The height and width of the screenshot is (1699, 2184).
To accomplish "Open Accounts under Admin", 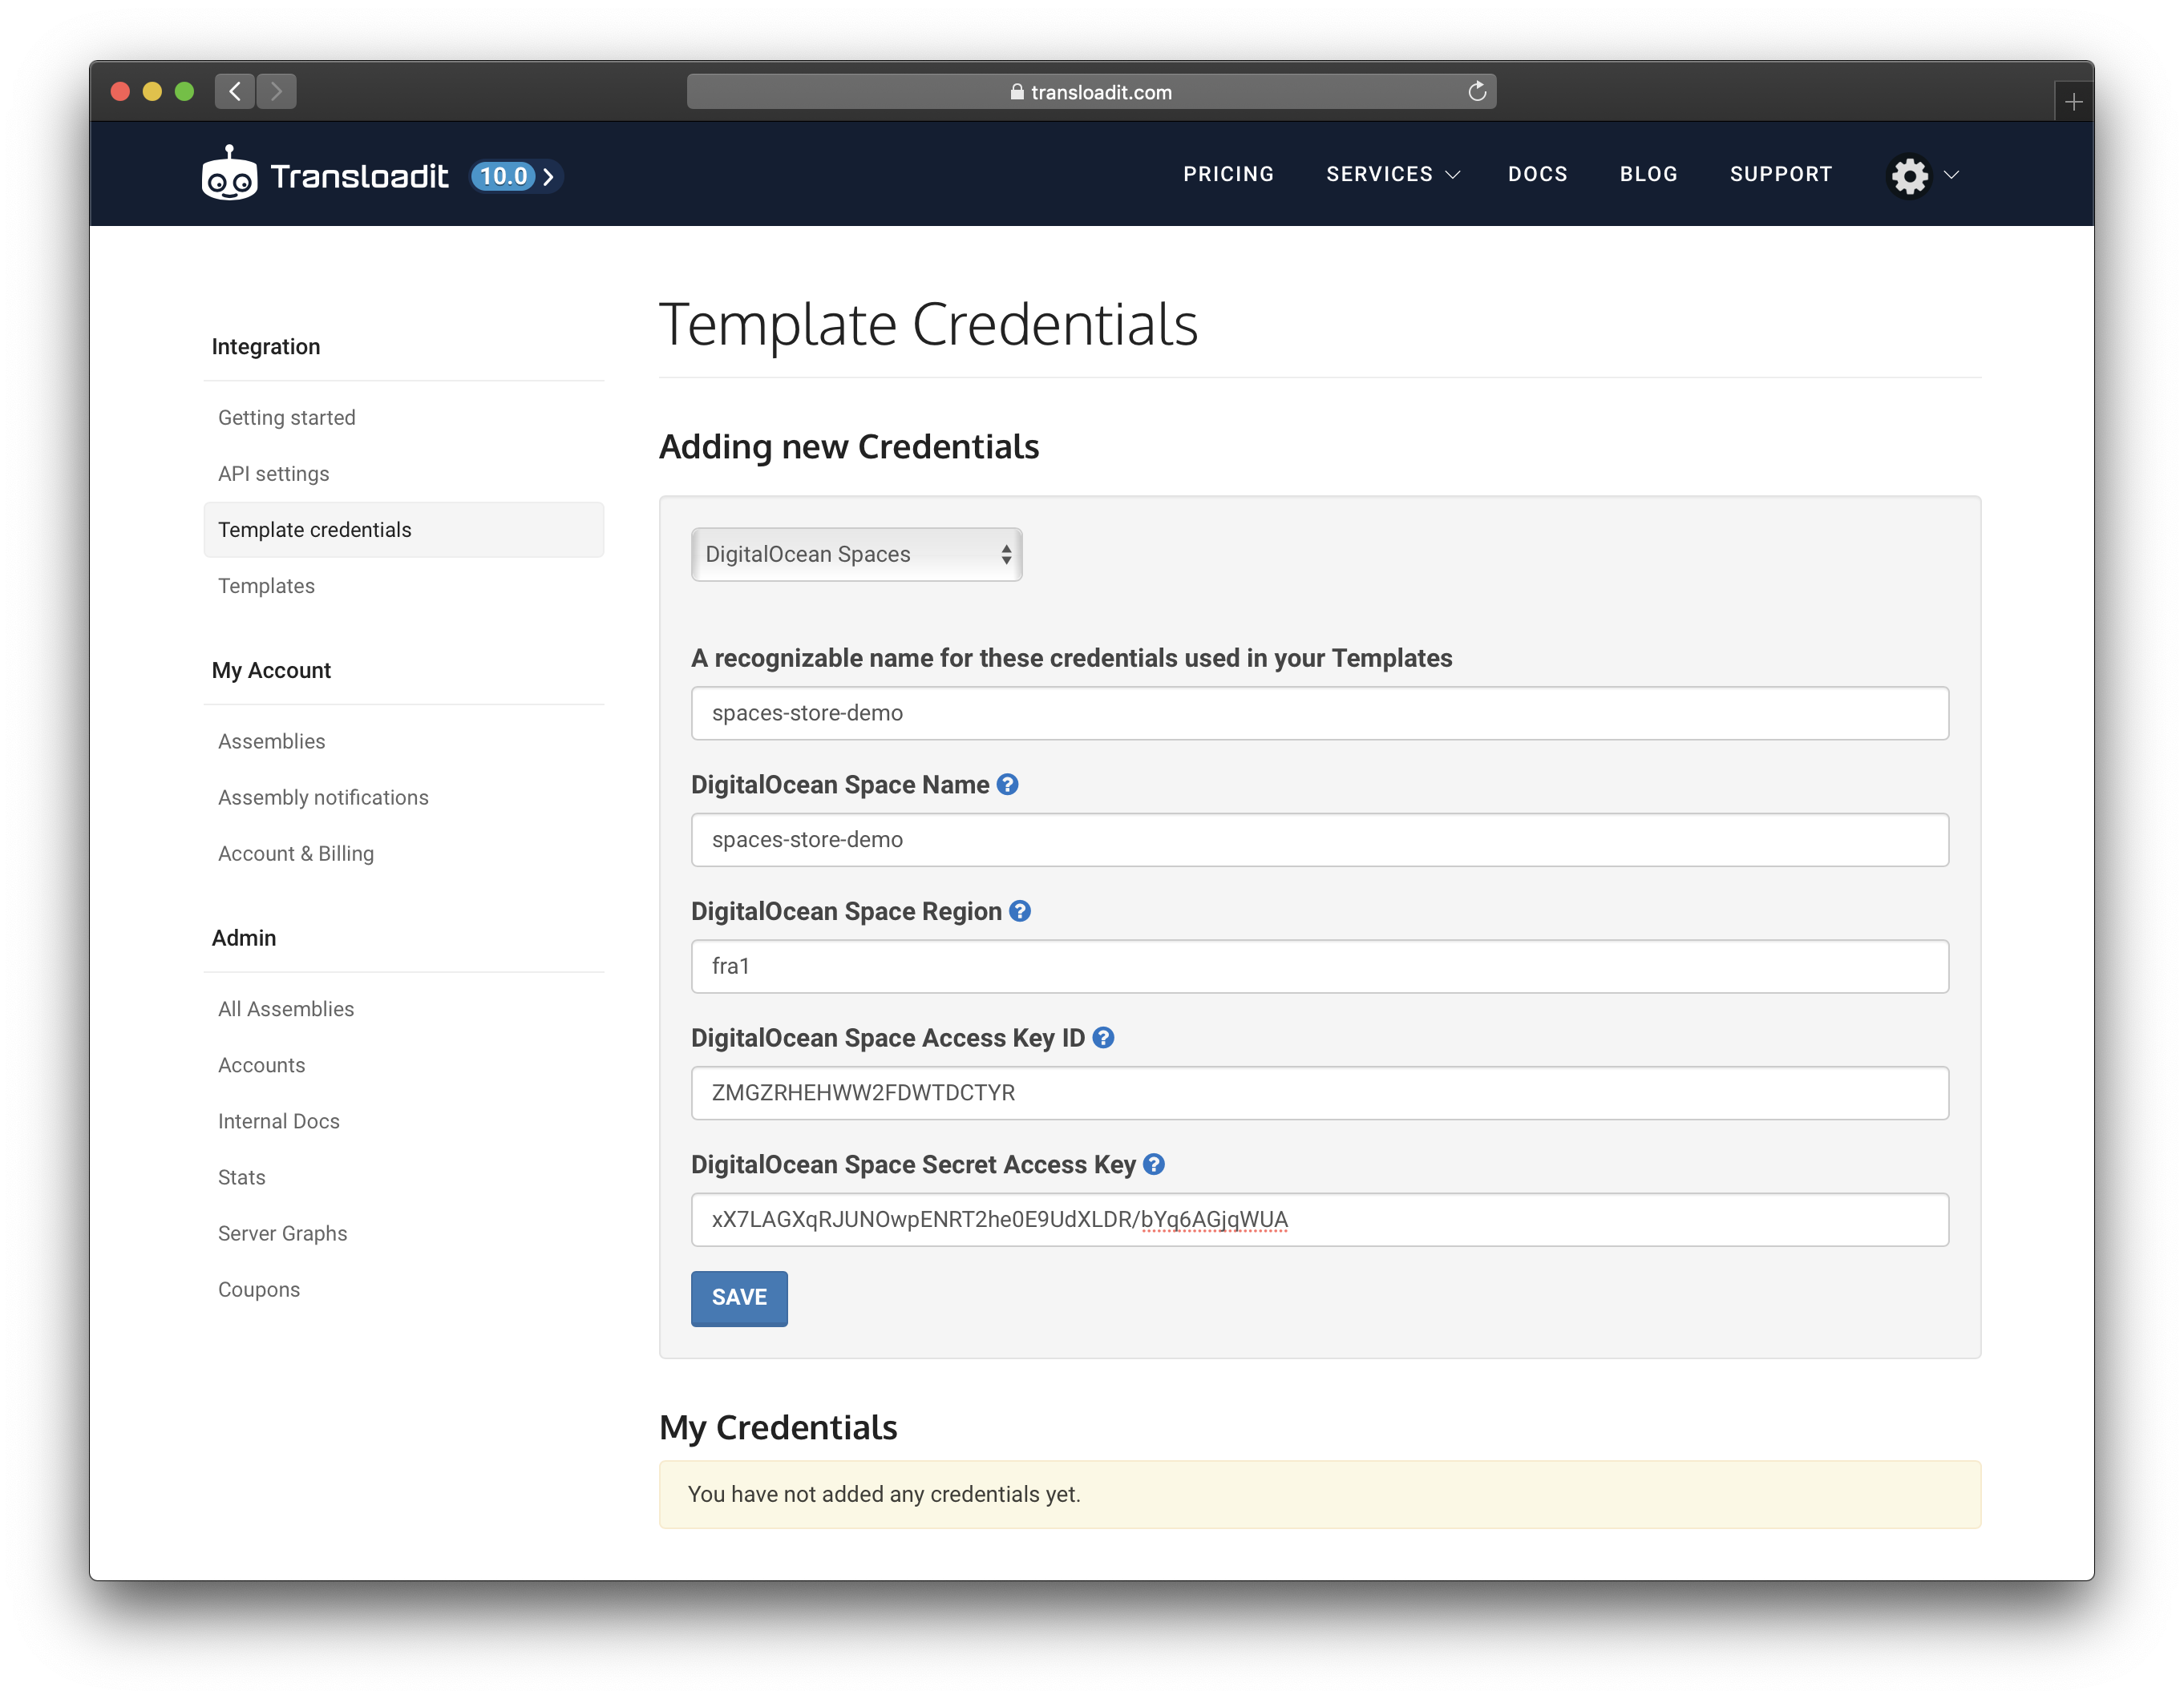I will click(261, 1065).
